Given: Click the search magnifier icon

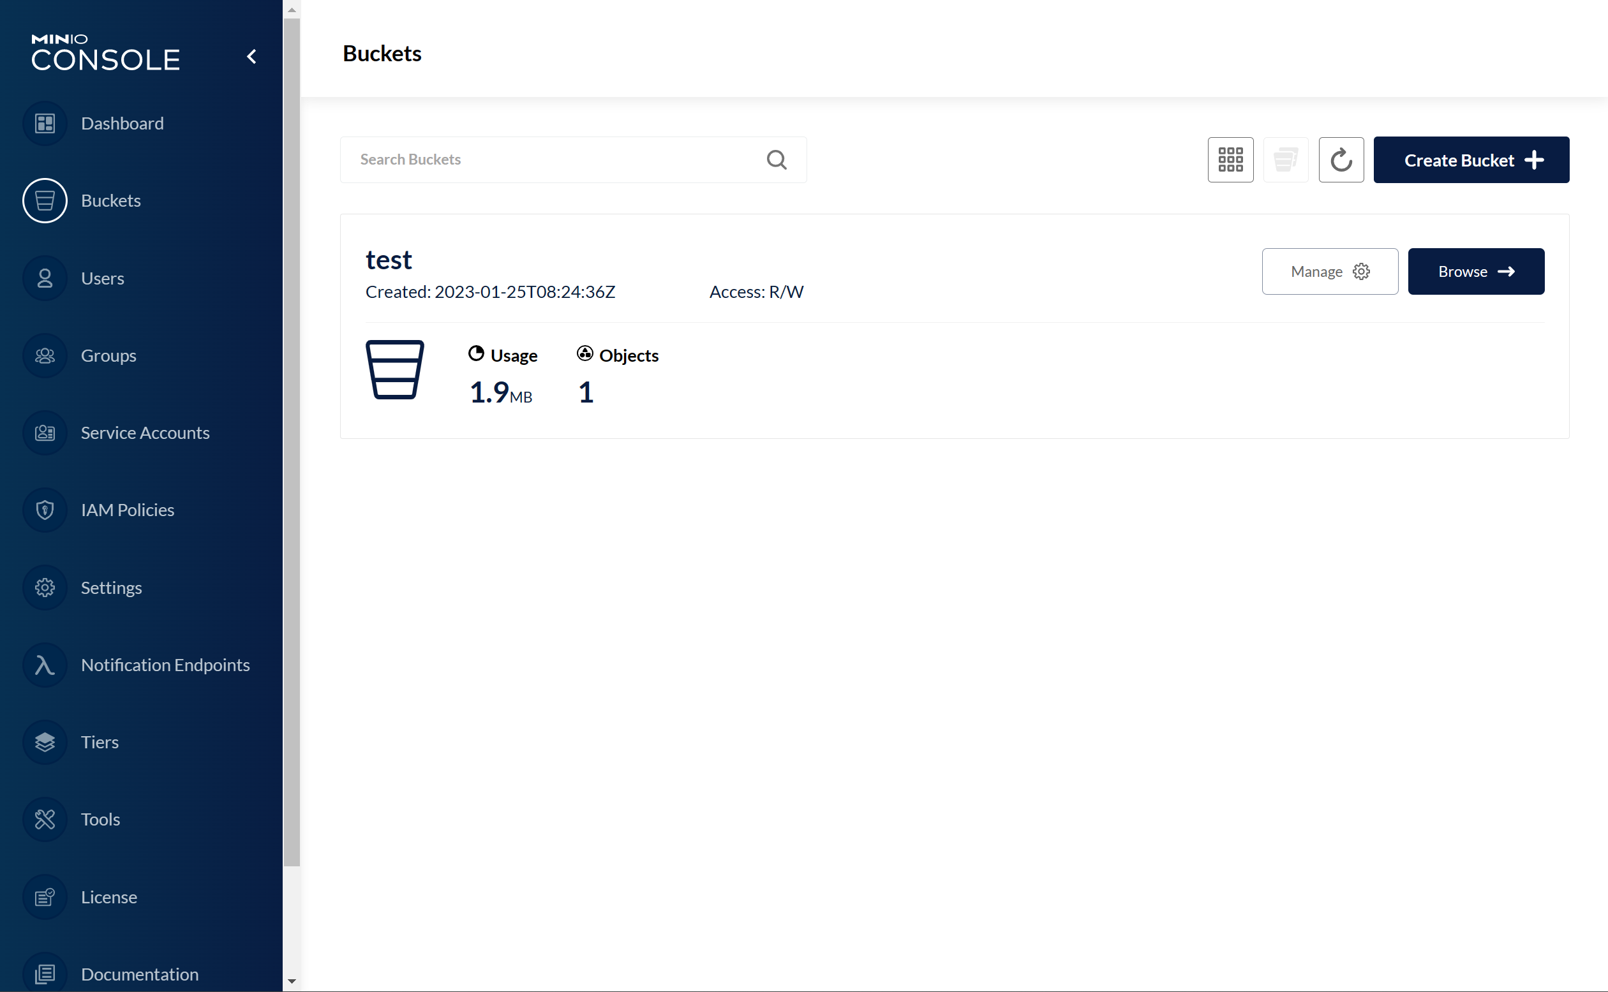Looking at the screenshot, I should (776, 159).
